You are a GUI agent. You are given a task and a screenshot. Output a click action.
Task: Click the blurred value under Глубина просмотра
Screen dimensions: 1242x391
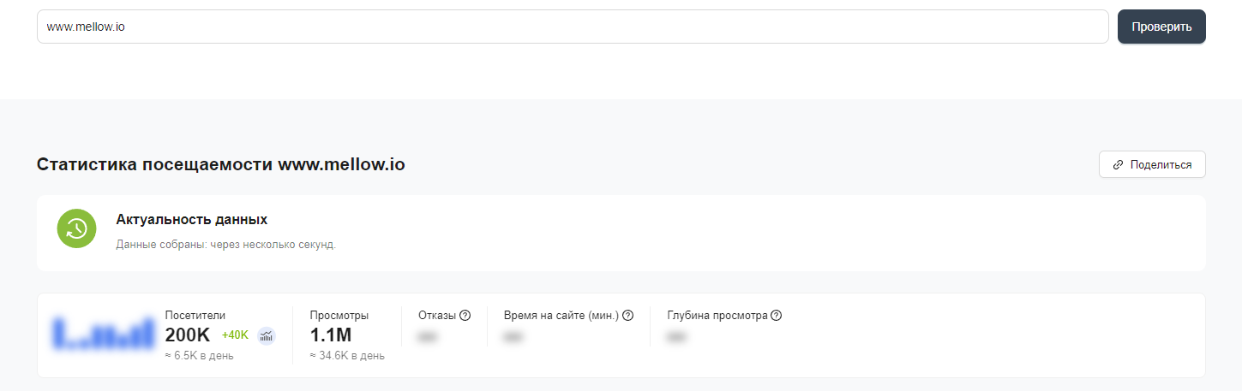click(x=676, y=337)
